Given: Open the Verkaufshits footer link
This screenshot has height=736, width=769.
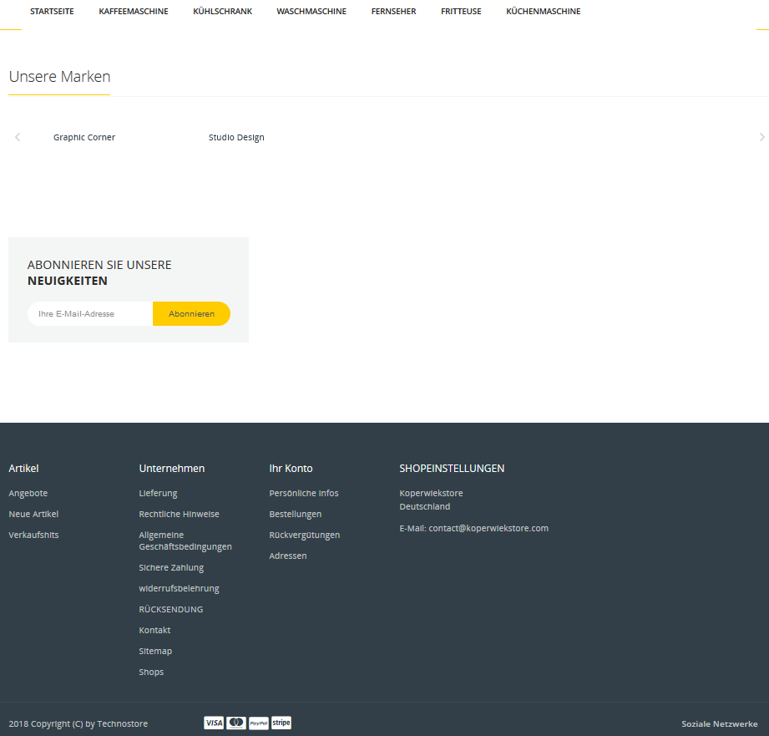Looking at the screenshot, I should [x=33, y=535].
